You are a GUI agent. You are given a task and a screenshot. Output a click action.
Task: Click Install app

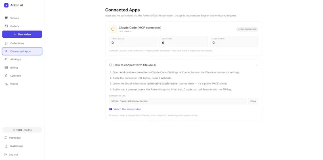tap(17, 146)
